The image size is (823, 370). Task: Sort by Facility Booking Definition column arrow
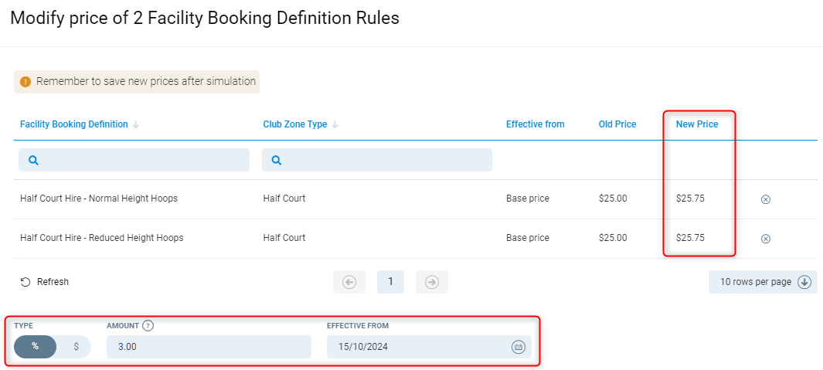pos(136,124)
